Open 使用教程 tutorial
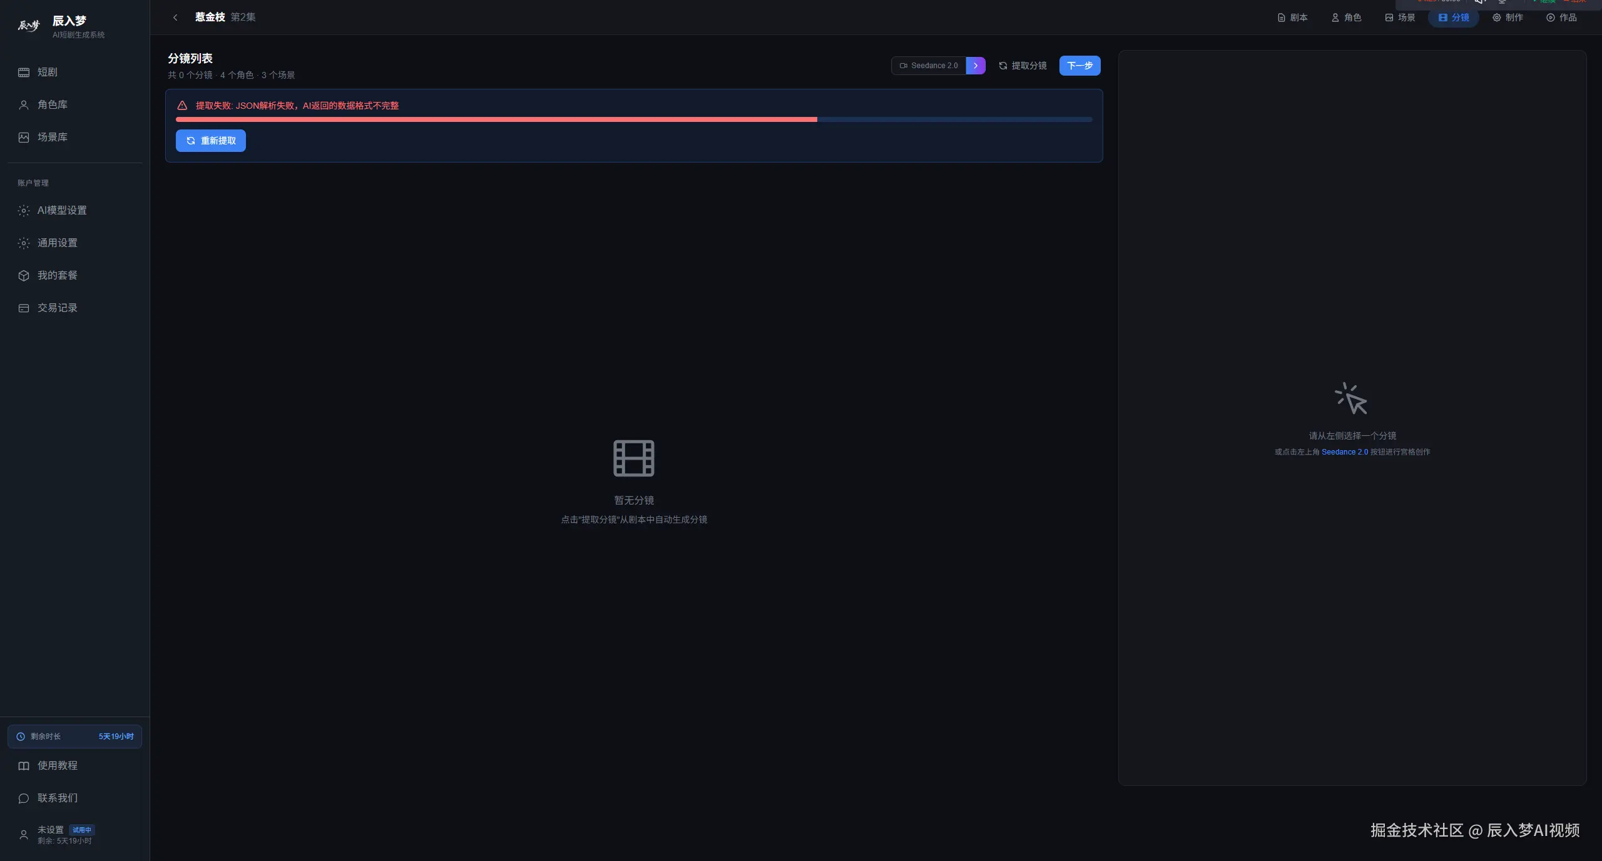Screen dimensions: 1602x861 tap(57, 765)
